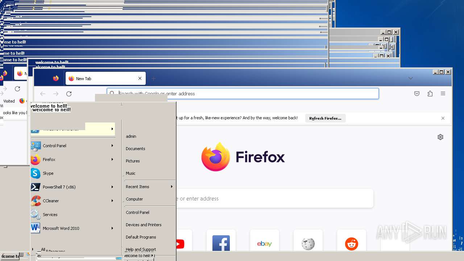Open admin folder in Start menu
464x261 pixels.
click(131, 136)
